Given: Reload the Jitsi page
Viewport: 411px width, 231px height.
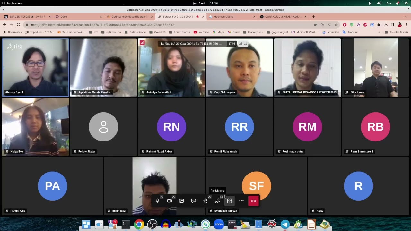Looking at the screenshot, I should [18, 25].
